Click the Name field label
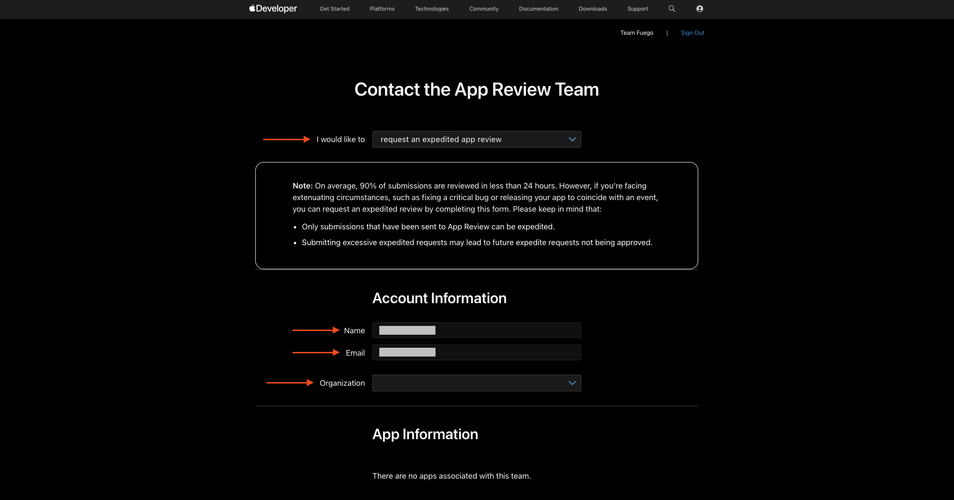 354,331
